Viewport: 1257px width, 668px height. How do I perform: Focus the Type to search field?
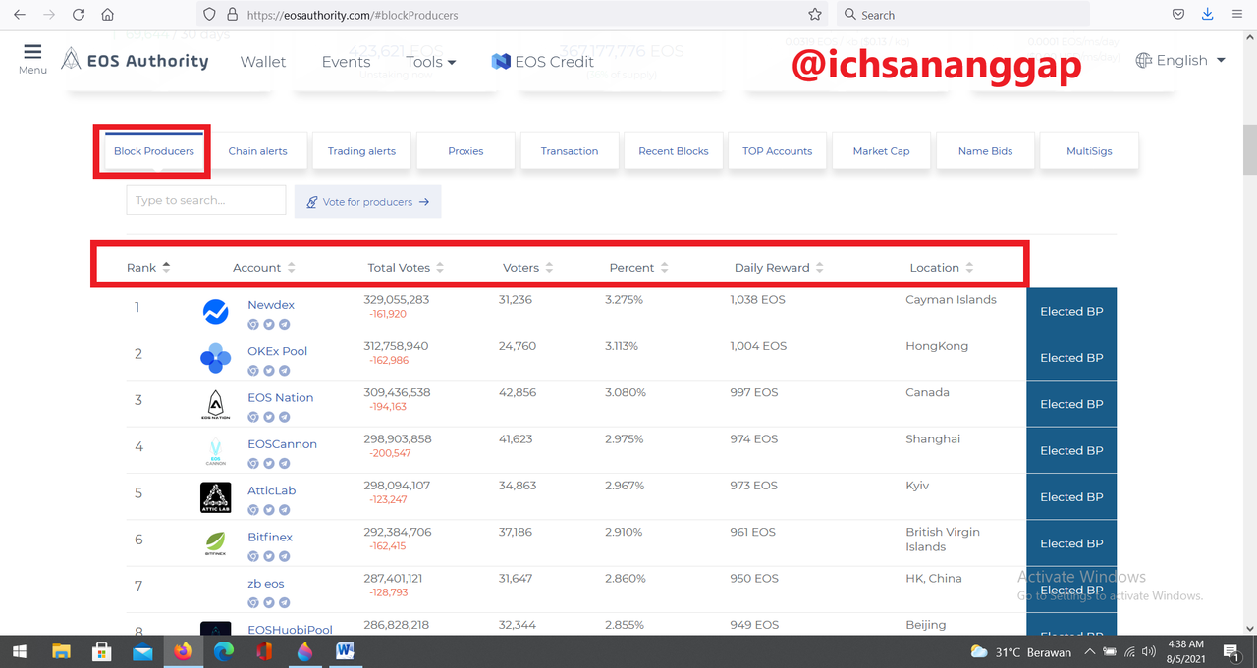206,200
